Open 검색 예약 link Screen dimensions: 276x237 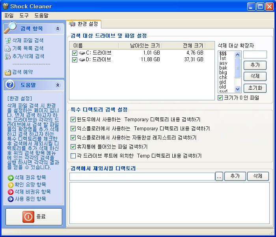[x=22, y=72]
